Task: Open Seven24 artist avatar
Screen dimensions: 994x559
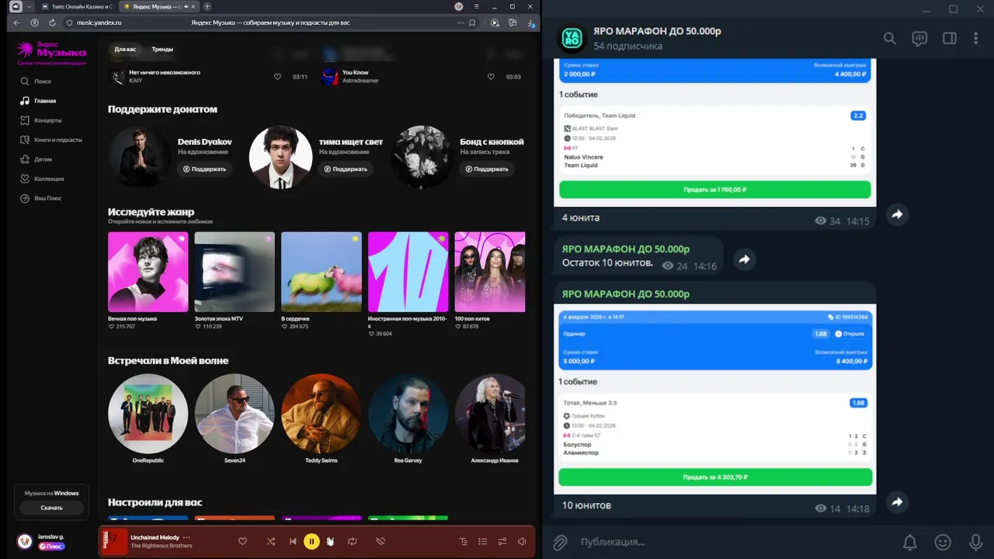Action: (235, 414)
